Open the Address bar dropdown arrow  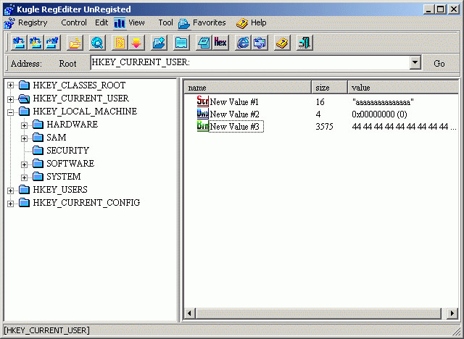(x=415, y=63)
